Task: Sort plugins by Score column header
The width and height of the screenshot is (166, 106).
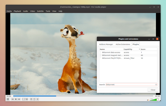Action: [x=149, y=49]
